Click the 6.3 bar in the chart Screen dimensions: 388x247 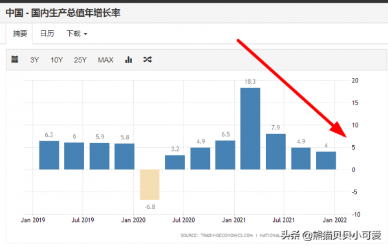49,155
